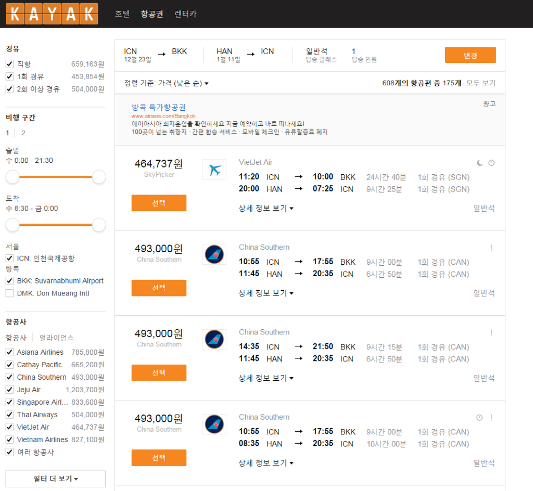The width and height of the screenshot is (533, 491).
Task: Uncheck Singapore Airlines filter
Action: (x=9, y=402)
